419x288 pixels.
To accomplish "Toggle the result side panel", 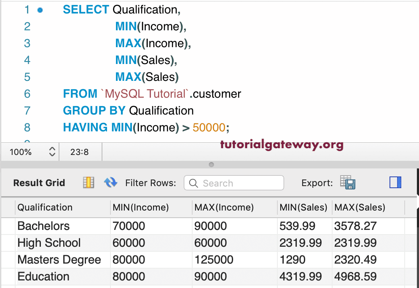I will coord(395,182).
